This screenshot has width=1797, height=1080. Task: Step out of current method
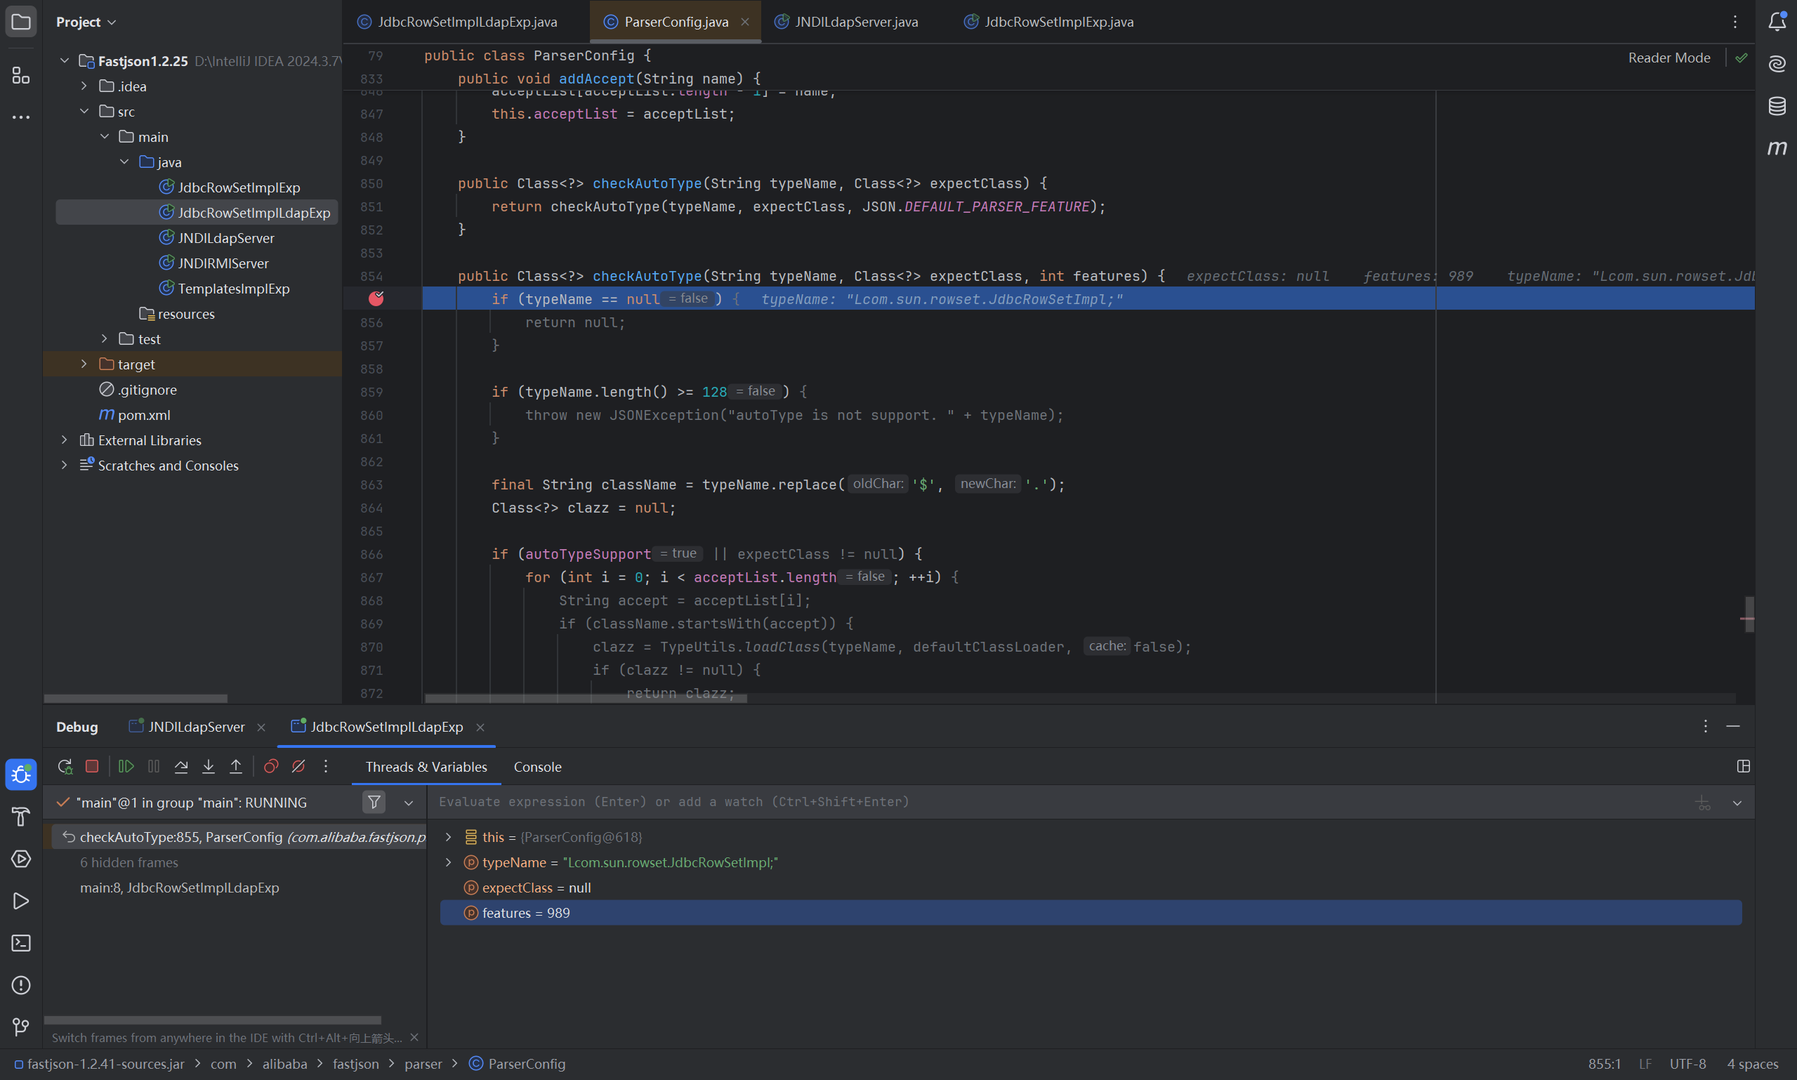236,766
